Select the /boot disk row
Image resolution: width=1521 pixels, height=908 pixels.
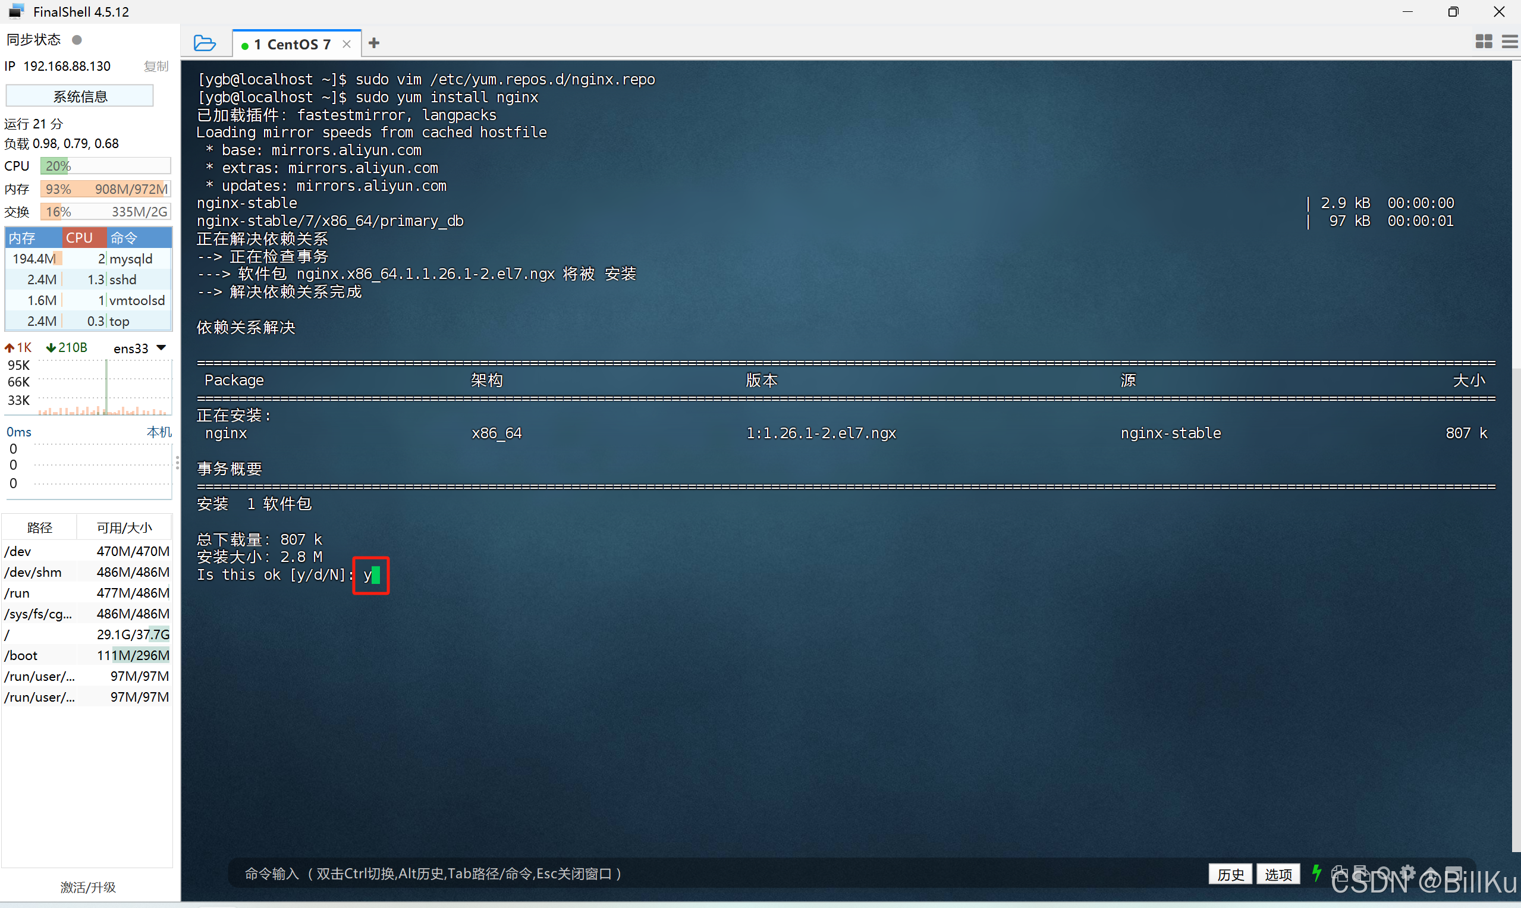click(x=87, y=655)
